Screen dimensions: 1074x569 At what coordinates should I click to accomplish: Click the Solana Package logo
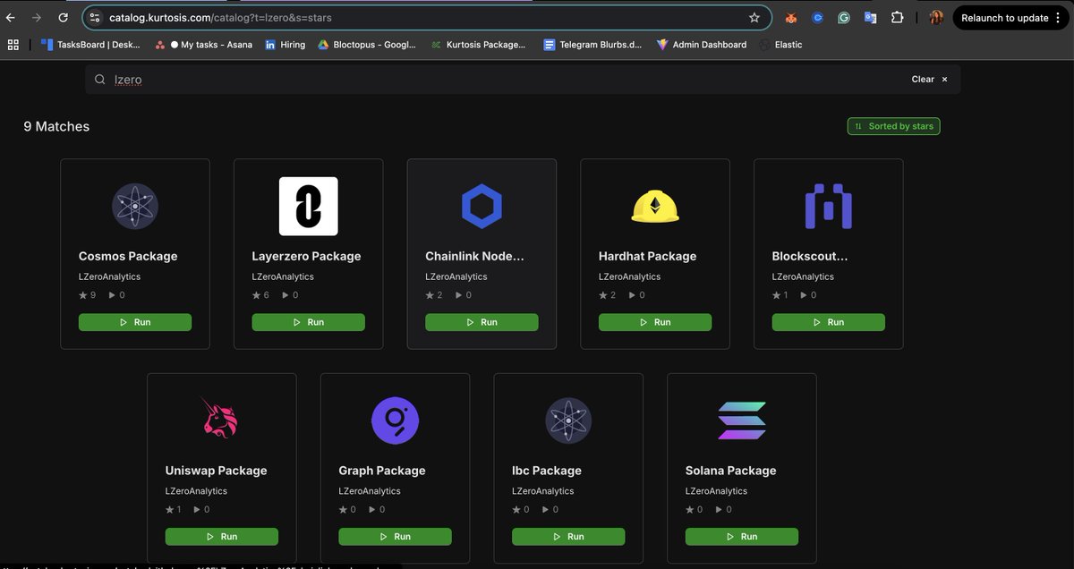(742, 420)
